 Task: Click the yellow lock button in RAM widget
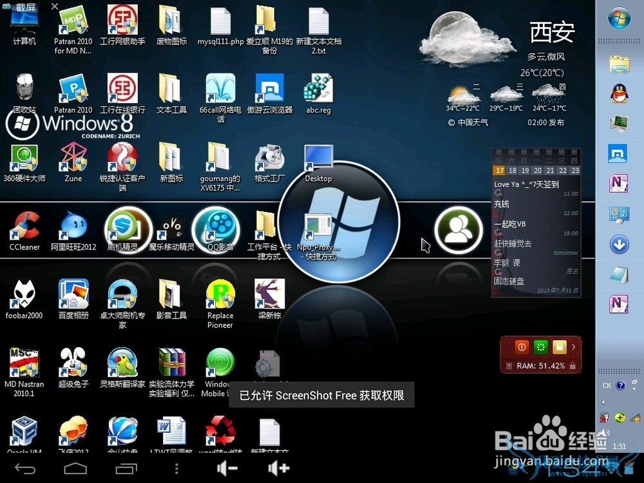(x=560, y=347)
